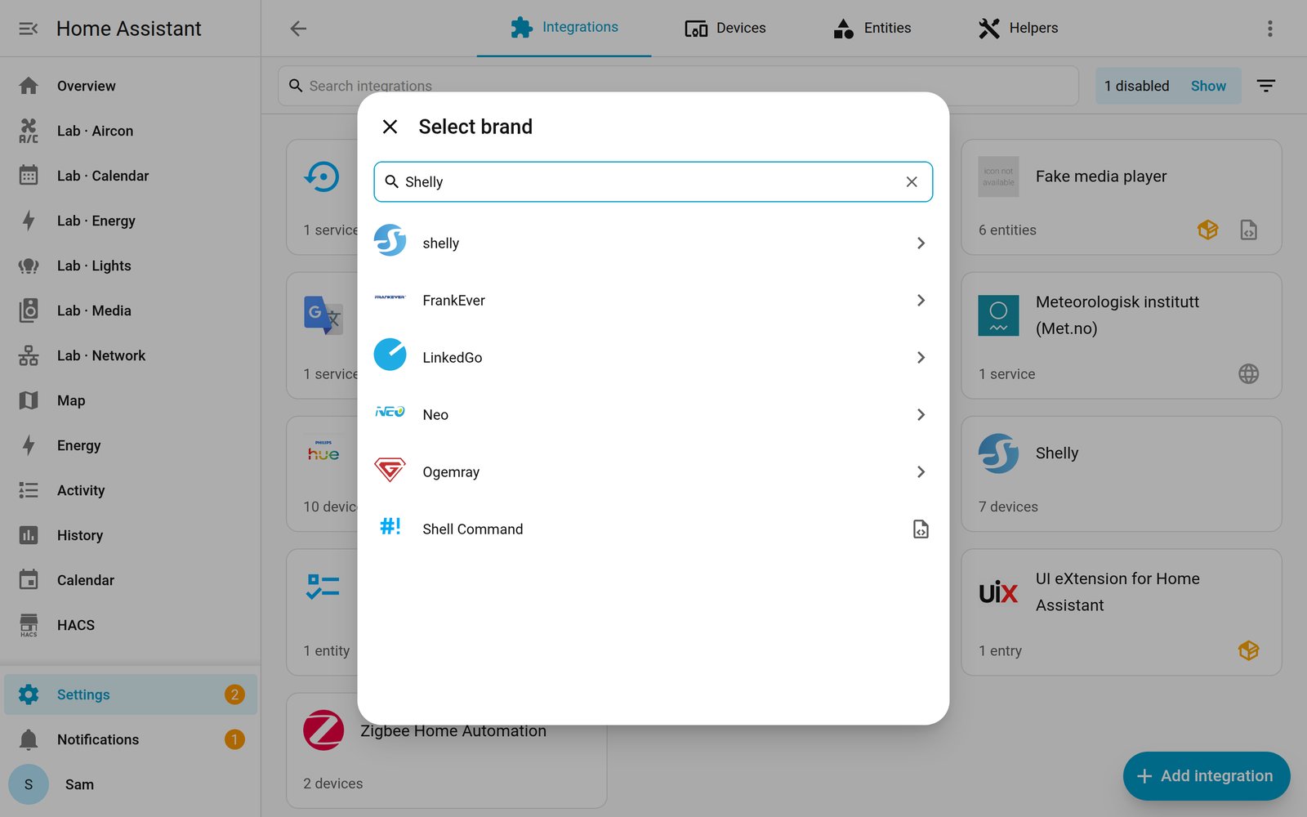Switch to the Integrations tab
1307x817 pixels.
click(564, 28)
